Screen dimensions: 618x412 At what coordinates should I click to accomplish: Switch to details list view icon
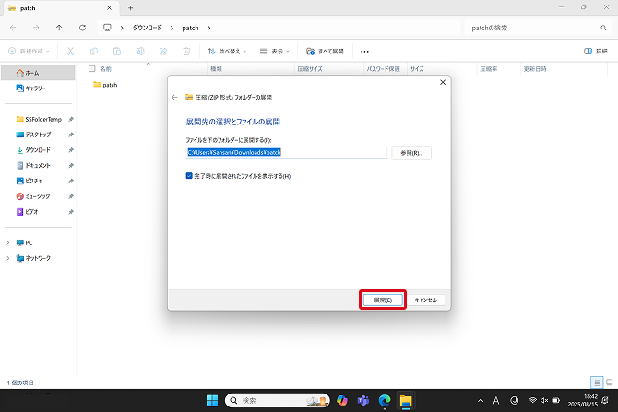click(x=597, y=383)
